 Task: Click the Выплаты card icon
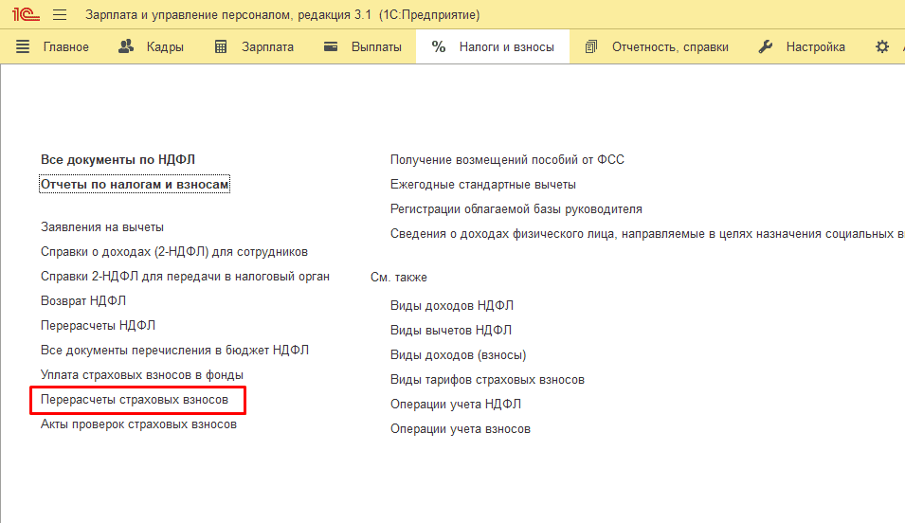point(331,46)
